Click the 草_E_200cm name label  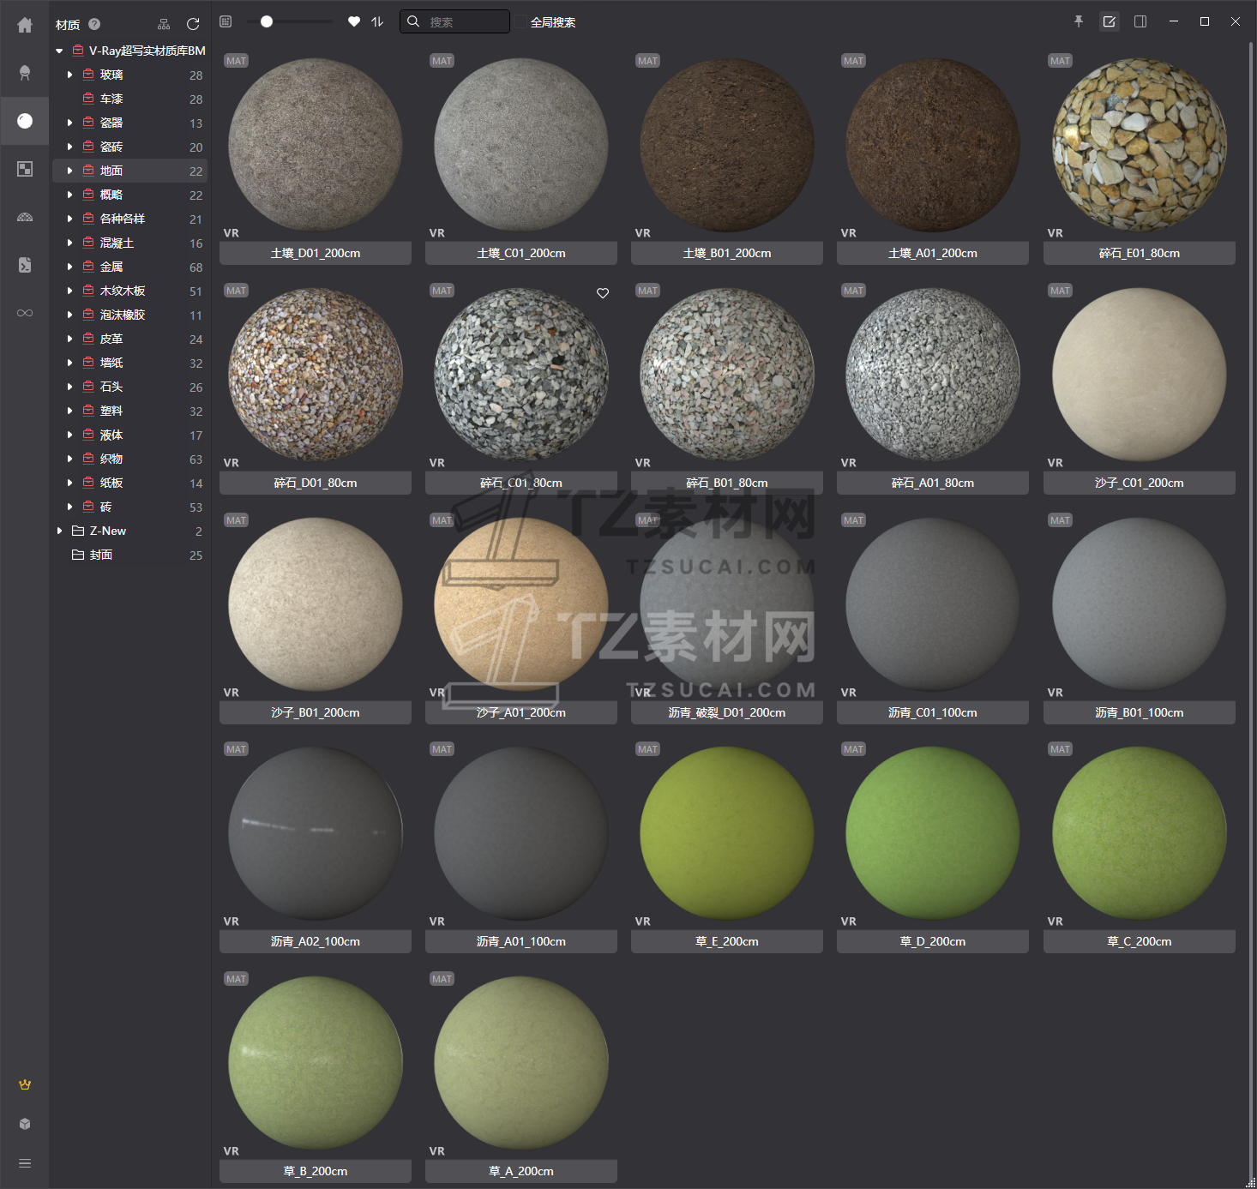click(x=727, y=941)
